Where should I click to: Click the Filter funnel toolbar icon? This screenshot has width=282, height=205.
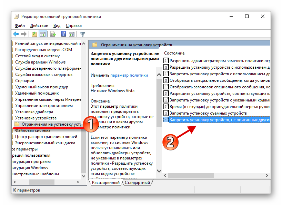tap(82, 34)
